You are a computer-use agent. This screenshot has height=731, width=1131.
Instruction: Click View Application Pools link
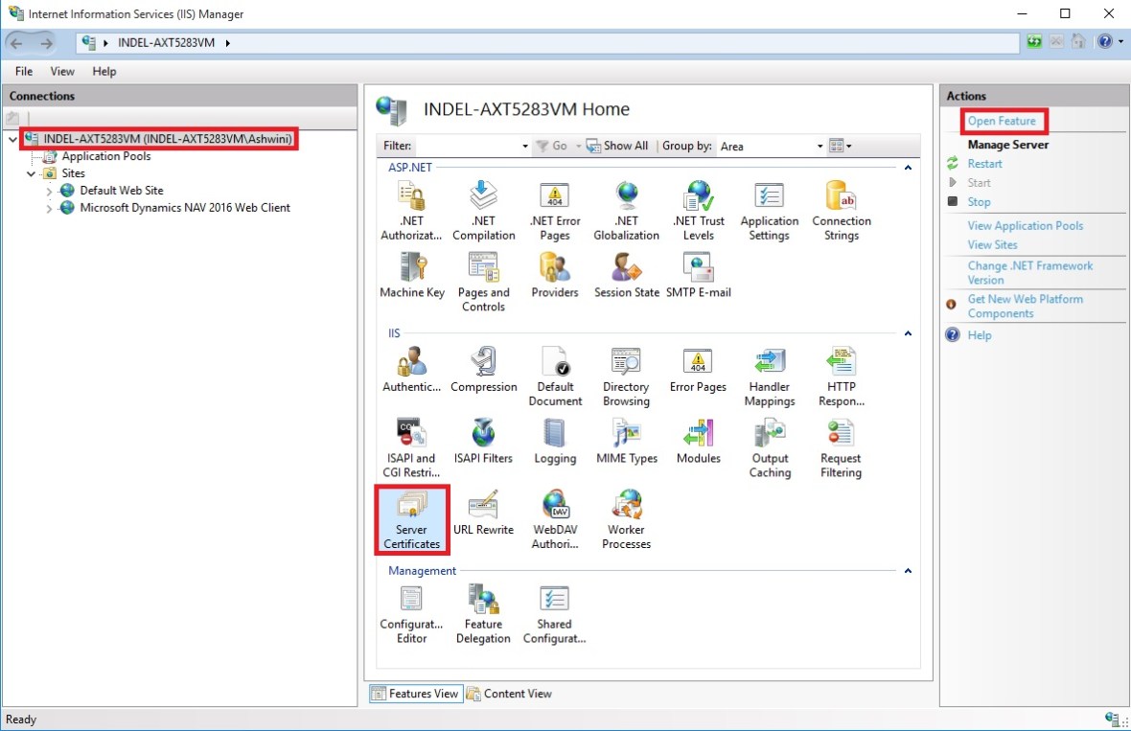point(1025,226)
